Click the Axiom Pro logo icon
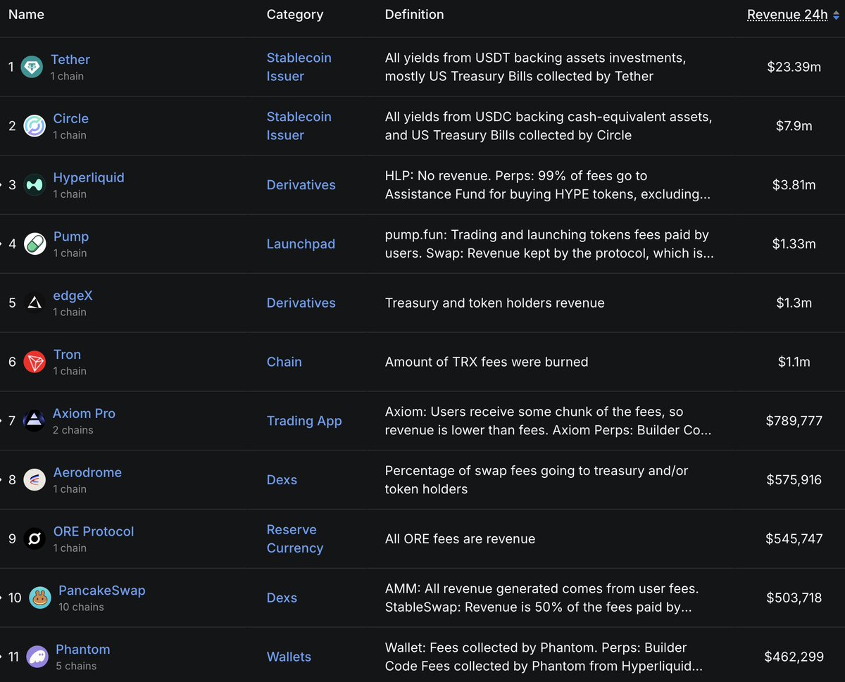The width and height of the screenshot is (845, 682). click(x=34, y=421)
